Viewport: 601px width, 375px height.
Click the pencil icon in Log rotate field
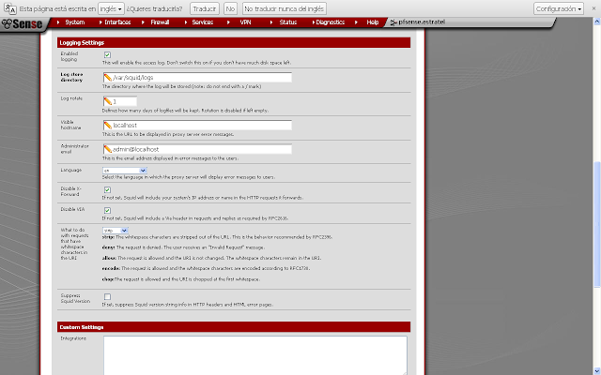tap(108, 101)
